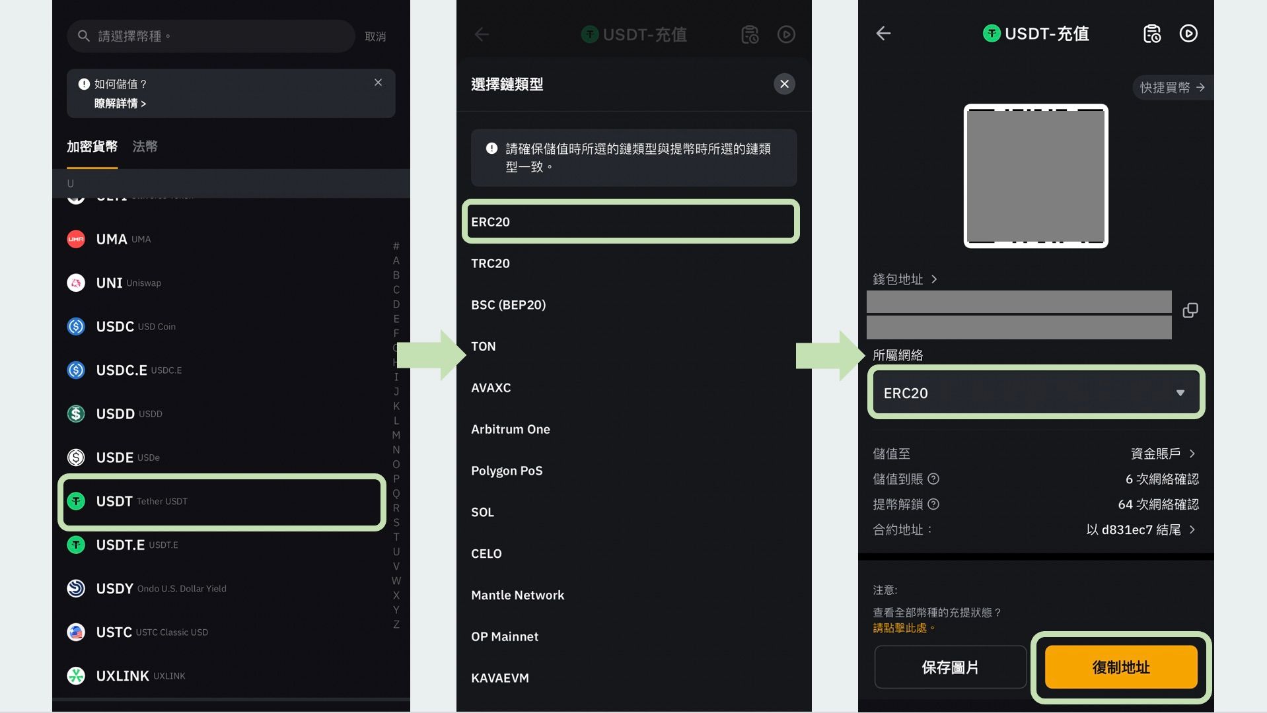
Task: Expand the 合約地址 contract address details
Action: point(1192,529)
